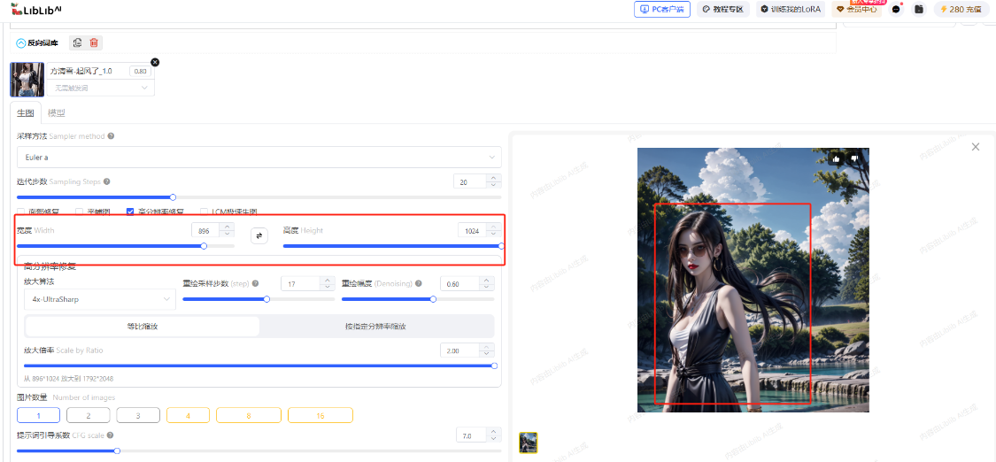The width and height of the screenshot is (996, 462).
Task: Close the image preview panel
Action: [976, 147]
